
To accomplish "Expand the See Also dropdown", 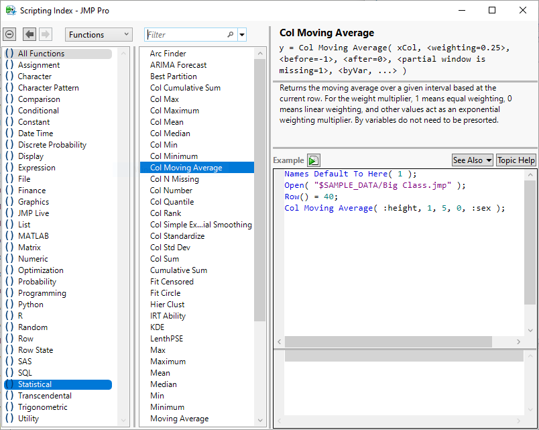I will tap(472, 160).
